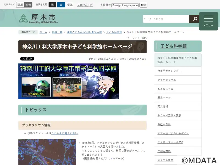Reset background color to 標準

(70, 5)
